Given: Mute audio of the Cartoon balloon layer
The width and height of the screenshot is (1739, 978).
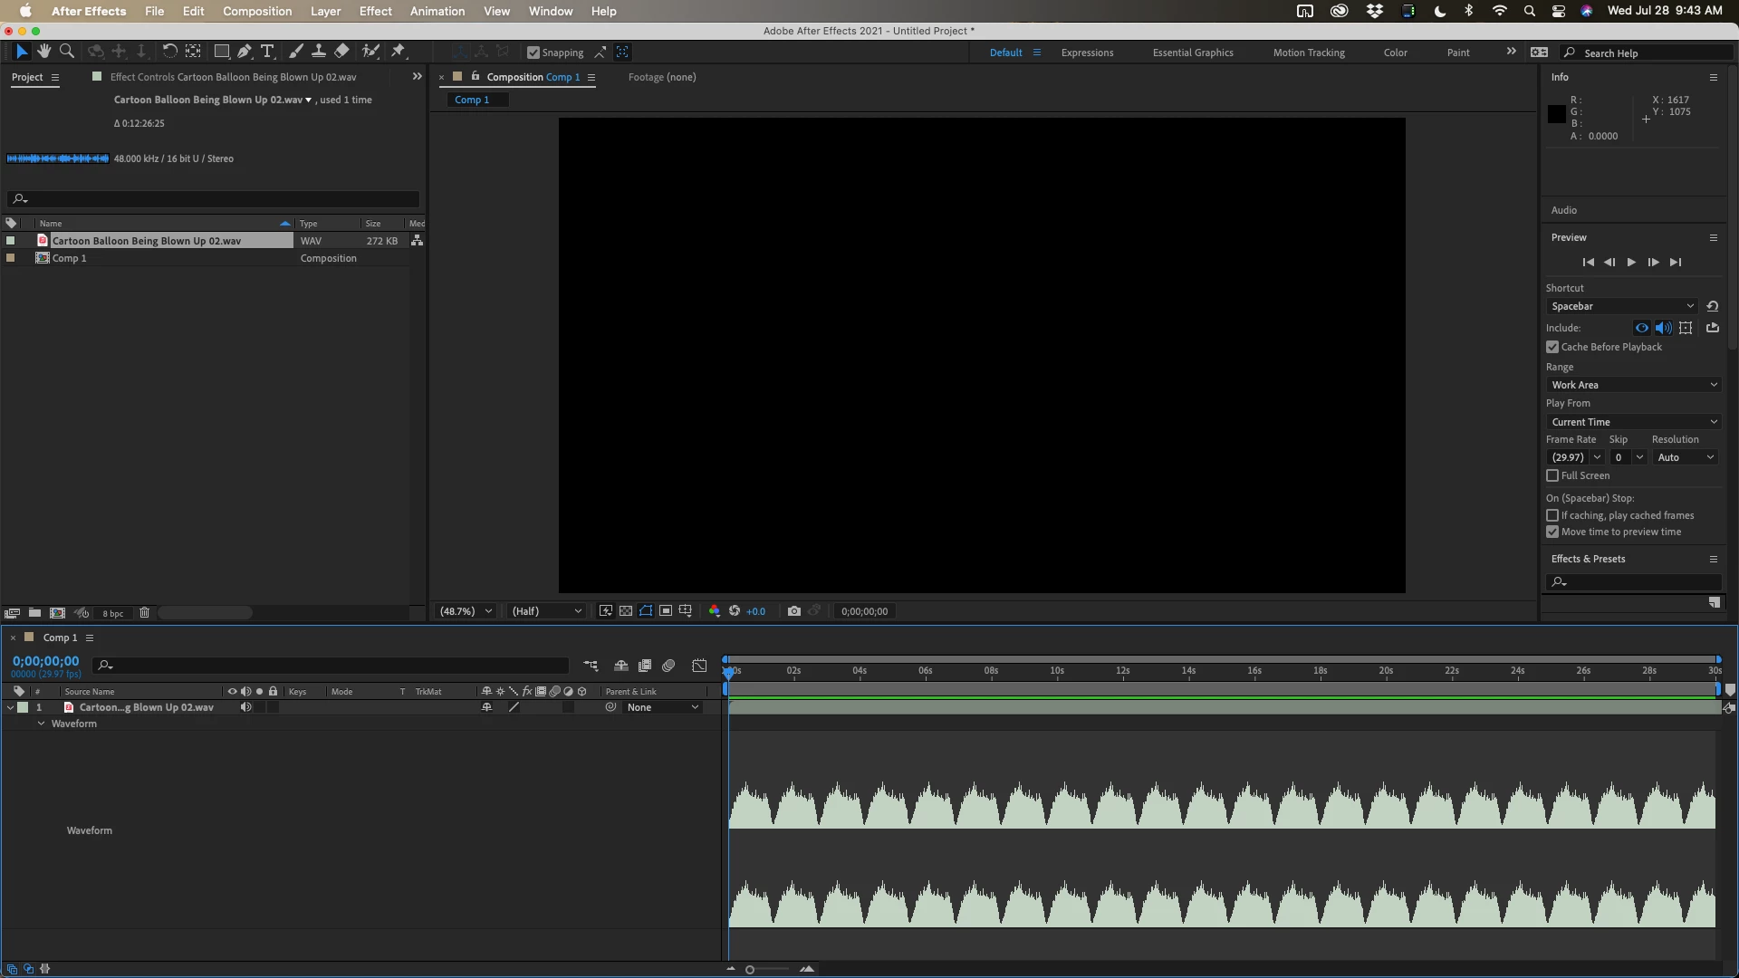Looking at the screenshot, I should (245, 707).
